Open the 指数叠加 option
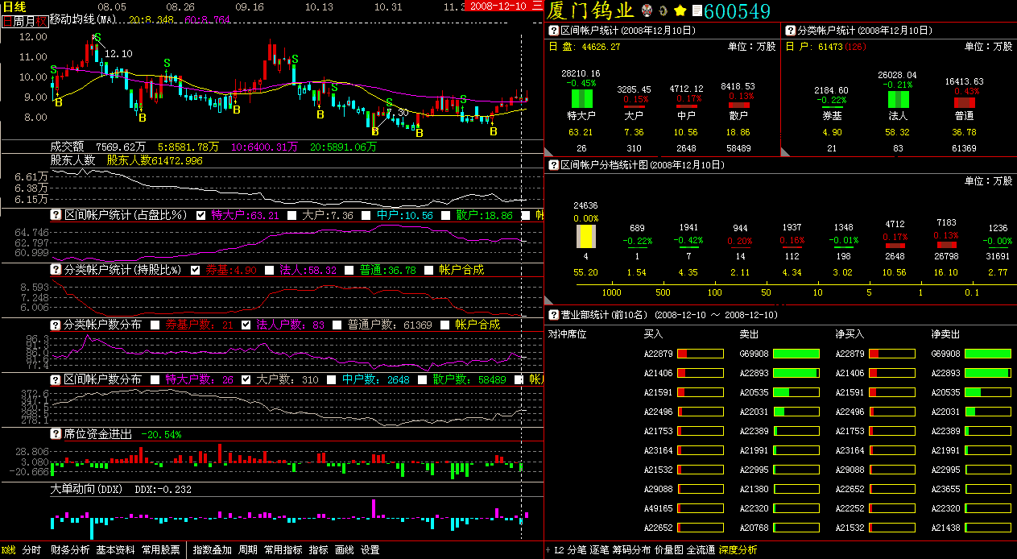The height and width of the screenshot is (559, 1017). pyautogui.click(x=213, y=550)
